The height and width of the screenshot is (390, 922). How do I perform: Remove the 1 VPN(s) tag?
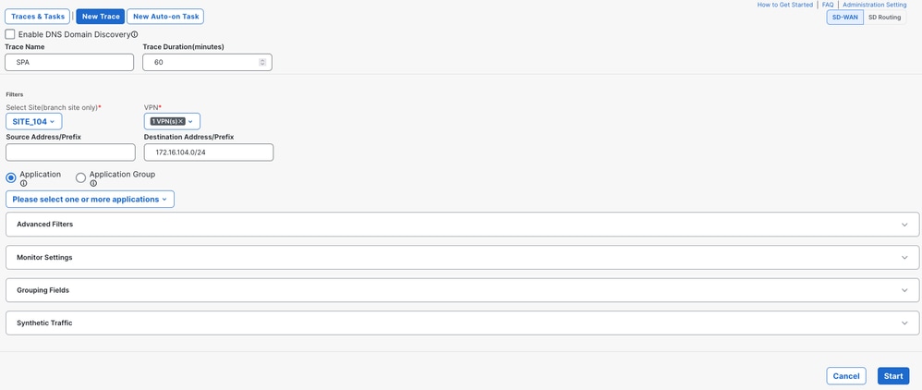click(x=181, y=121)
